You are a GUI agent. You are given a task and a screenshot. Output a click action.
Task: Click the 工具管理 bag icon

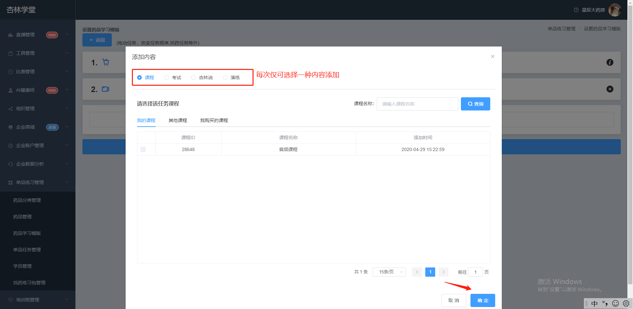11,53
